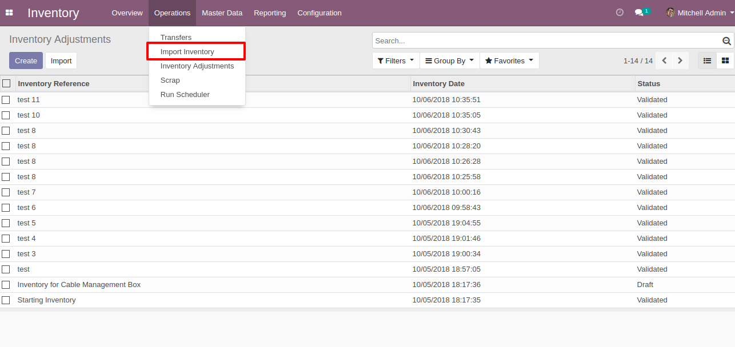The height and width of the screenshot is (347, 735).
Task: Check the box for test 11
Action: coord(6,100)
